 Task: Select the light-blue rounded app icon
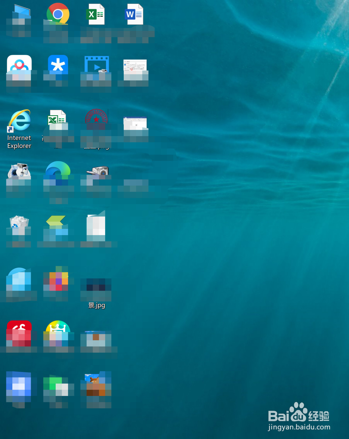coord(19,279)
